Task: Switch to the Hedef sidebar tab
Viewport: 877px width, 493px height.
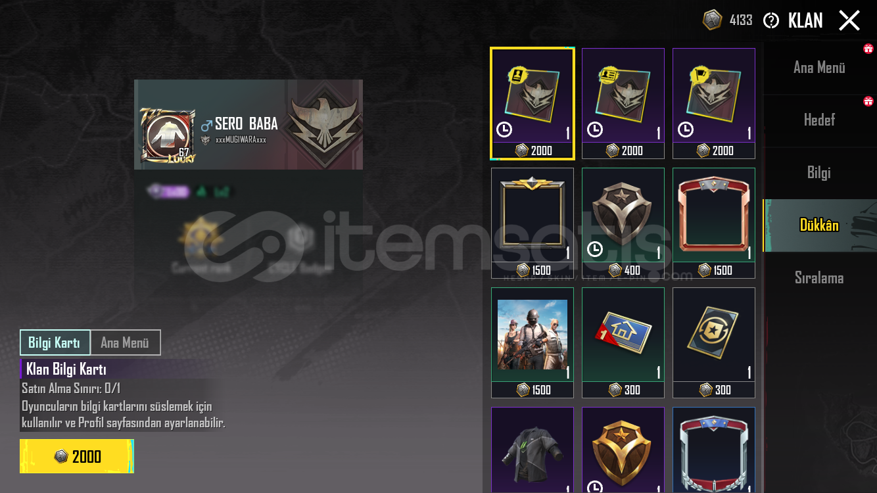Action: [819, 120]
